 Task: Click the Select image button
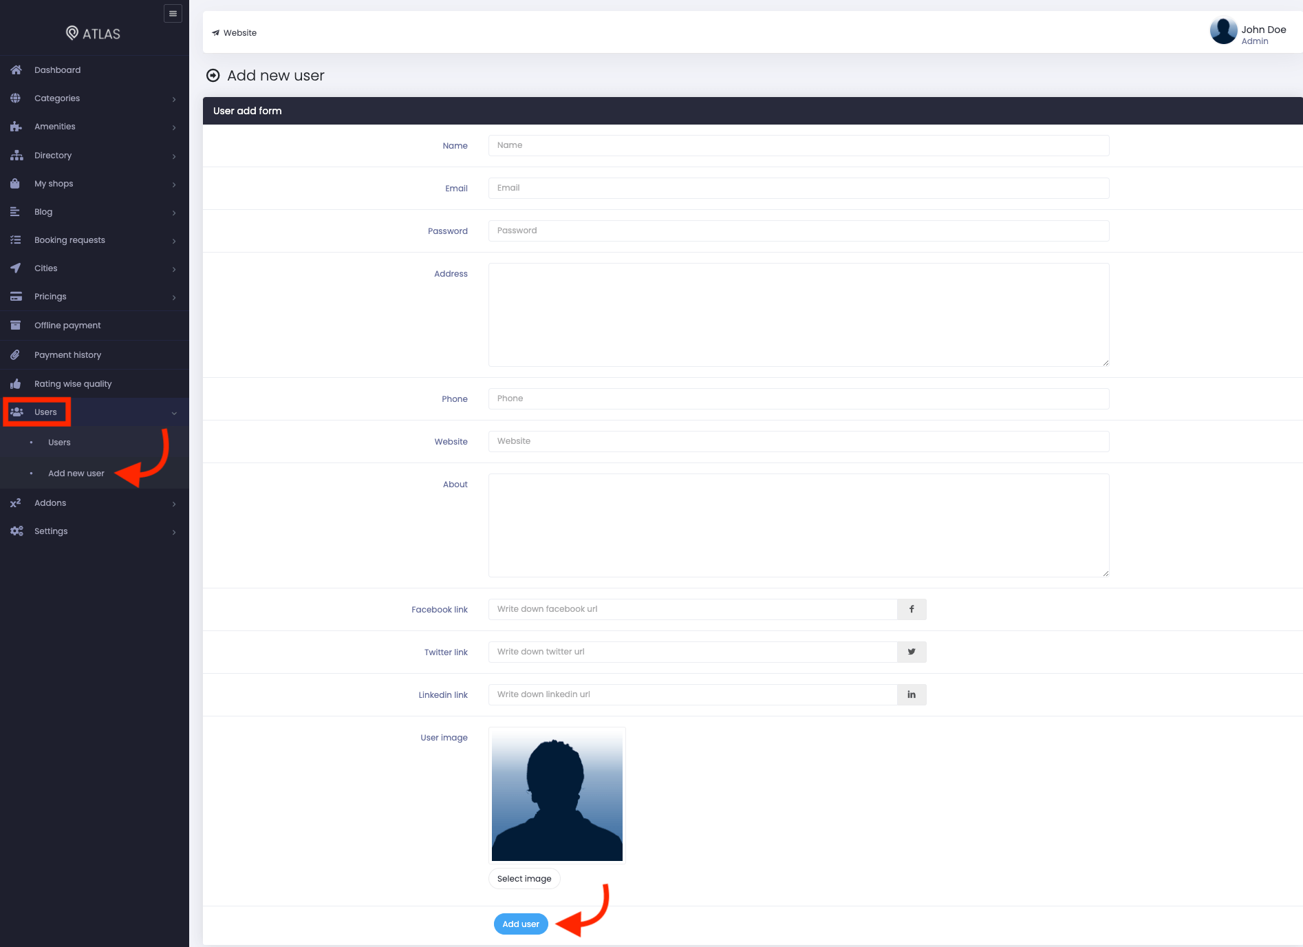coord(524,879)
